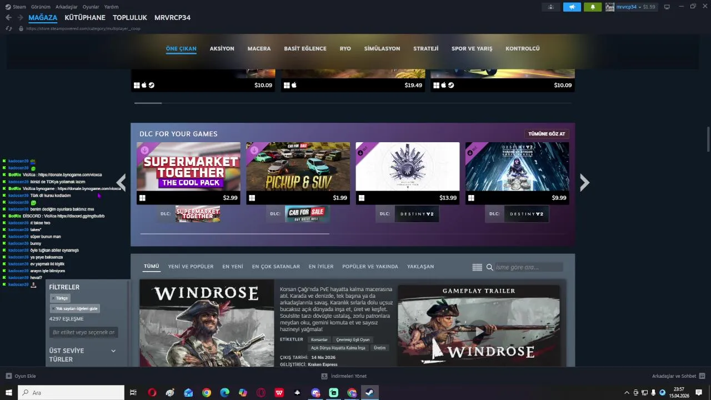Click the Arkadaşlar ve Sohbet chat icon
The height and width of the screenshot is (400, 711).
[x=702, y=376]
